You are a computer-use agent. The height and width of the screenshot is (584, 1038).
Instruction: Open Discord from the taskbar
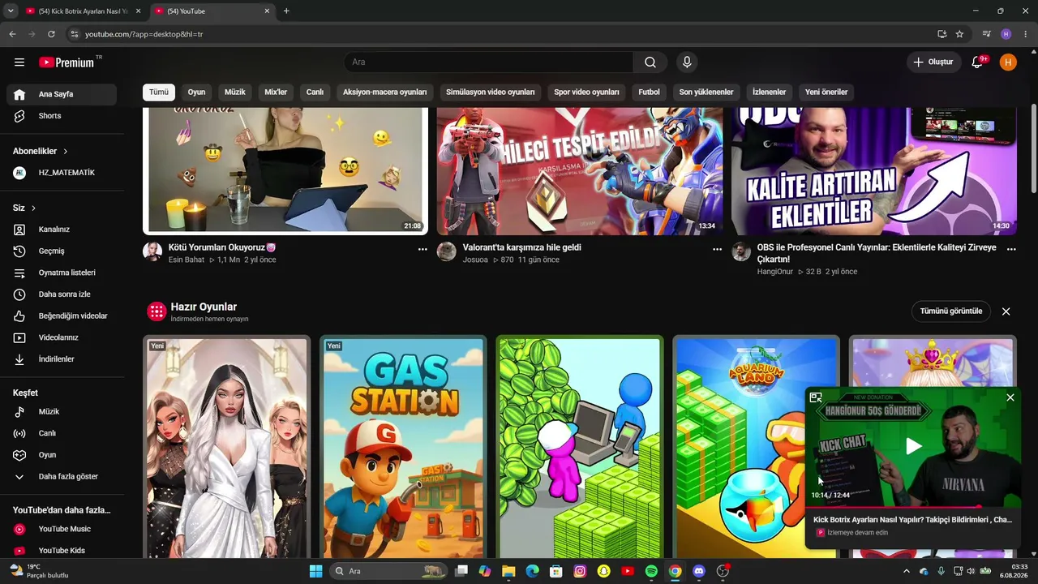pos(699,571)
